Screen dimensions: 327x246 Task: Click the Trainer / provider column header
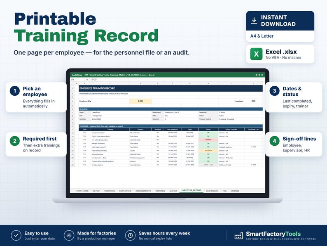231,129
